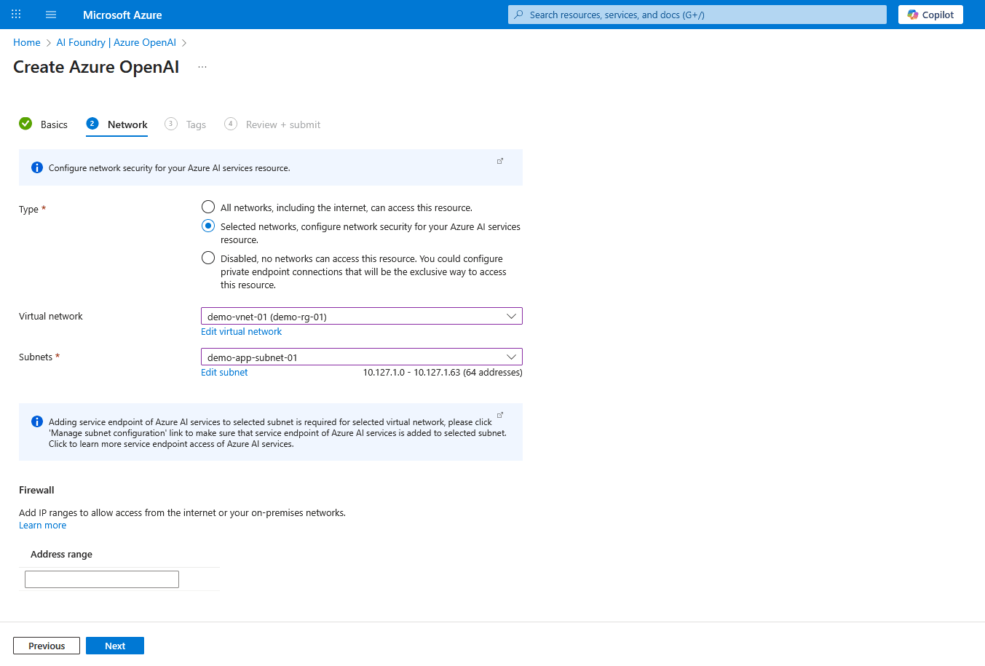The image size is (985, 666).
Task: Click the ellipsis next to Create Azure OpenAI
Action: [202, 66]
